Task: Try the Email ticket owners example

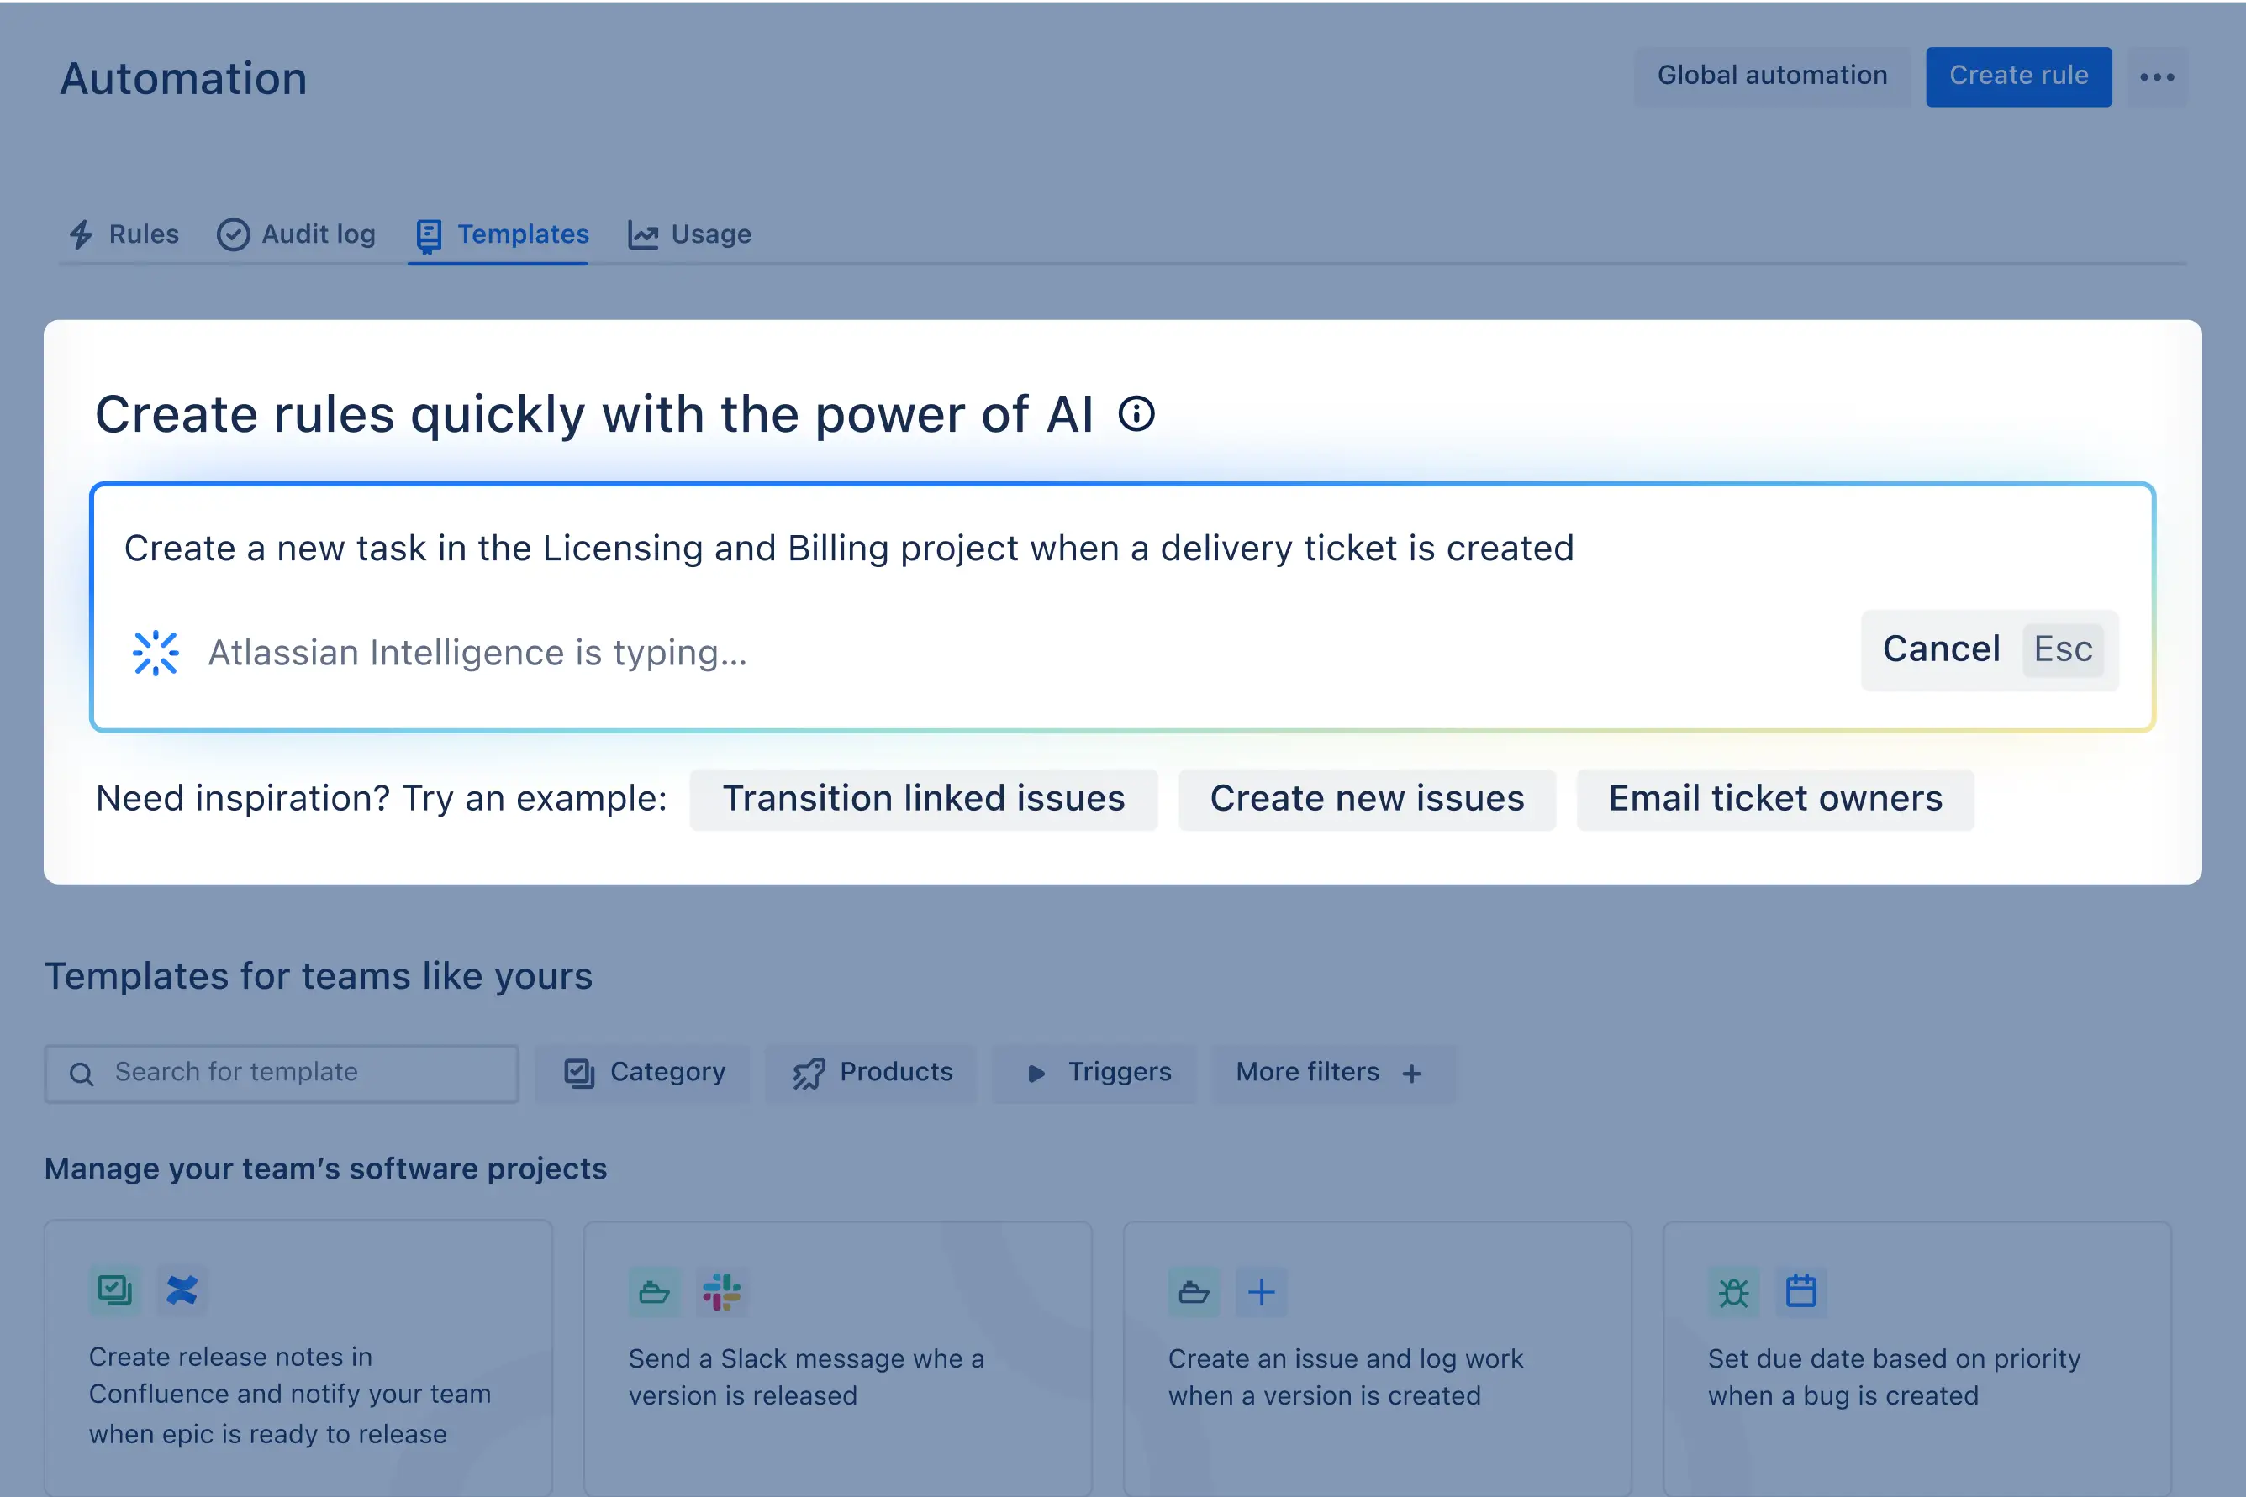Action: coord(1775,799)
